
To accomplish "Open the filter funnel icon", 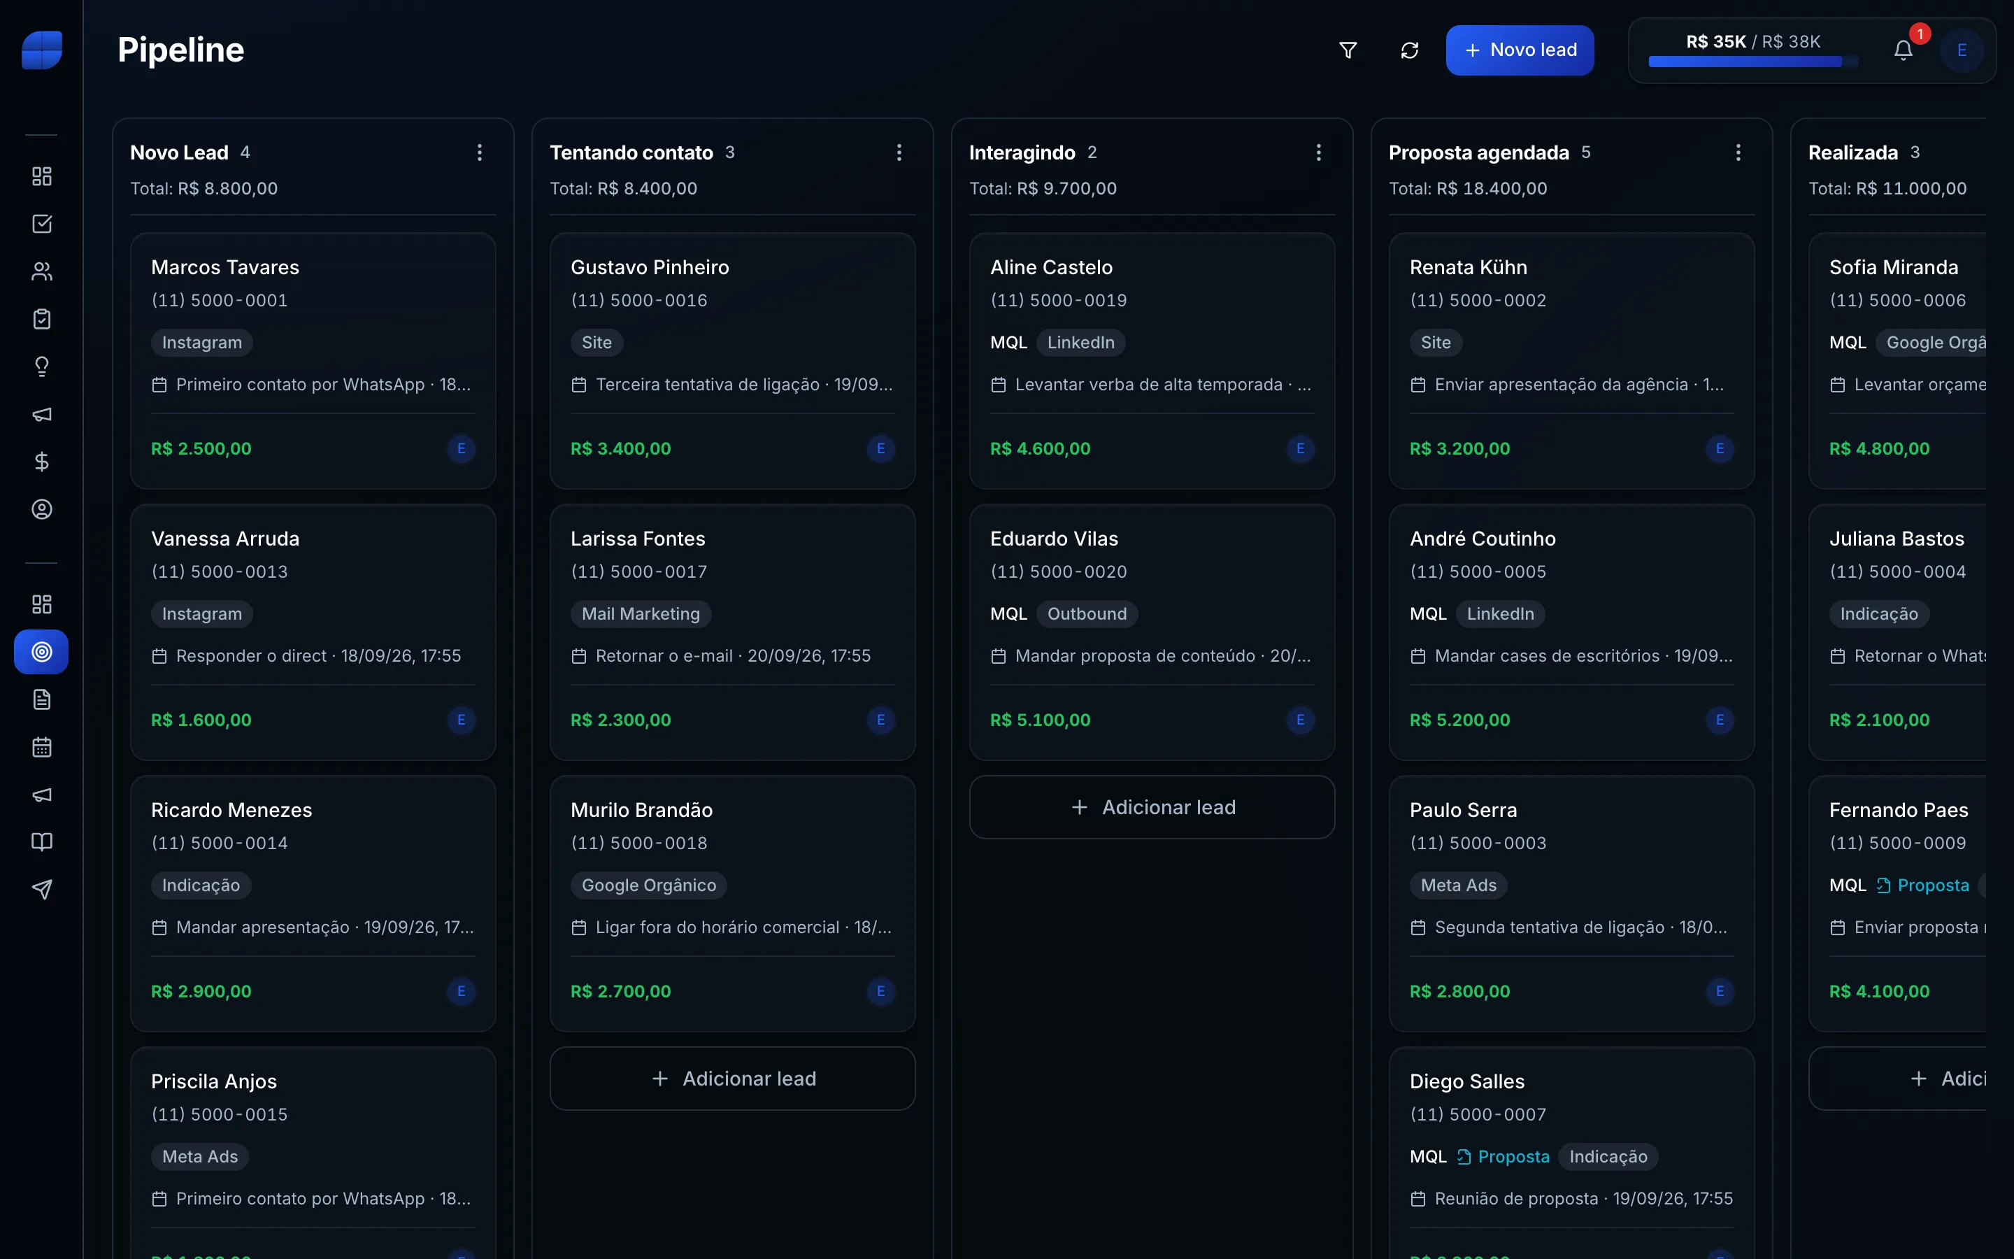I will click(x=1348, y=50).
